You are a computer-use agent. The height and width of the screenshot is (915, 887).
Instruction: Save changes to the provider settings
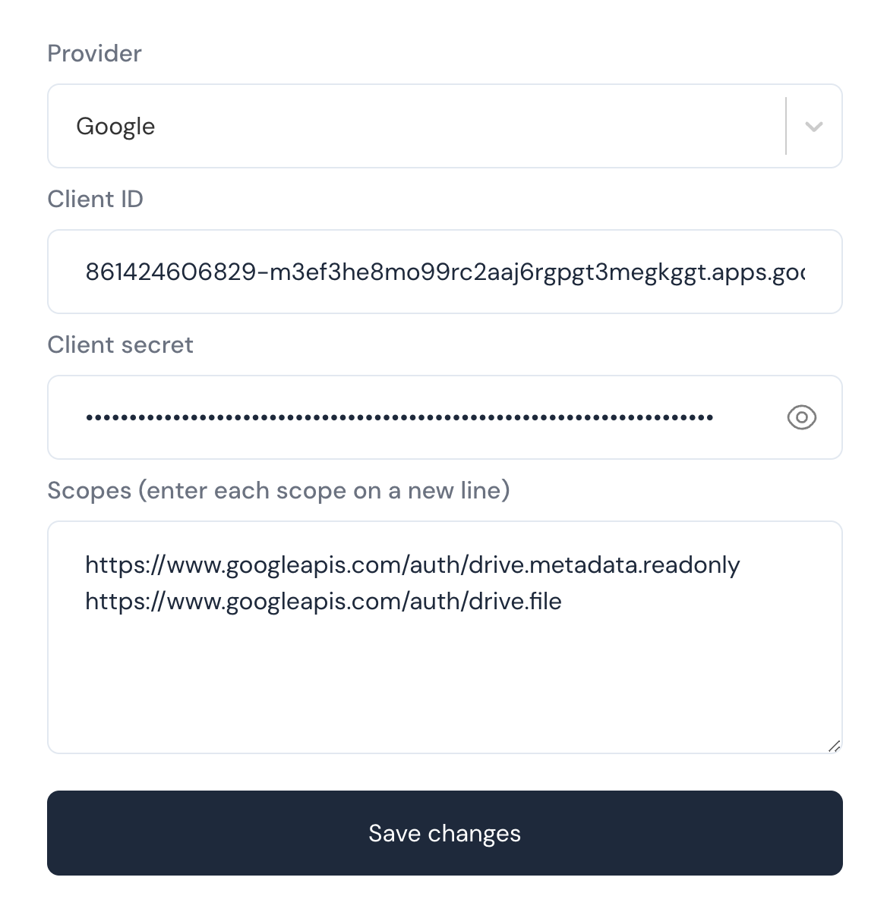pos(444,833)
